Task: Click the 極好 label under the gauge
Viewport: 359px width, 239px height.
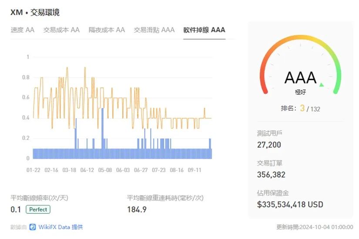Action: tap(300, 92)
